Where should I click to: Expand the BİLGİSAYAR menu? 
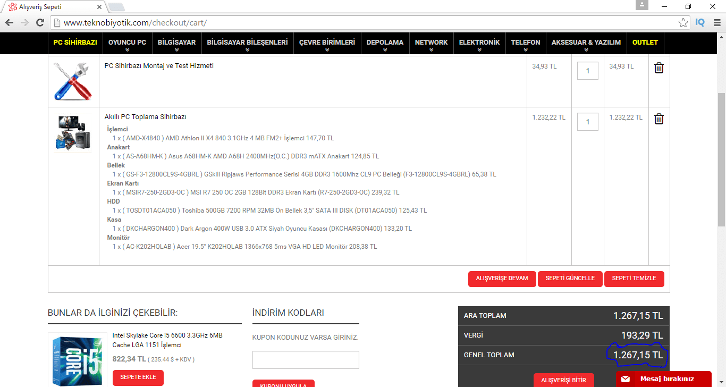(x=176, y=43)
